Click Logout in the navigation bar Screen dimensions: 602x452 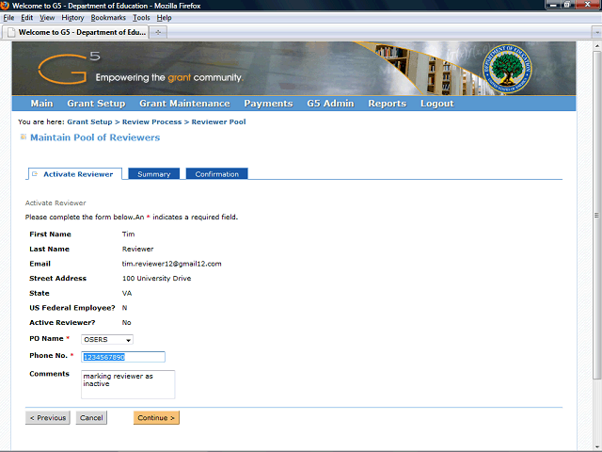coord(436,104)
